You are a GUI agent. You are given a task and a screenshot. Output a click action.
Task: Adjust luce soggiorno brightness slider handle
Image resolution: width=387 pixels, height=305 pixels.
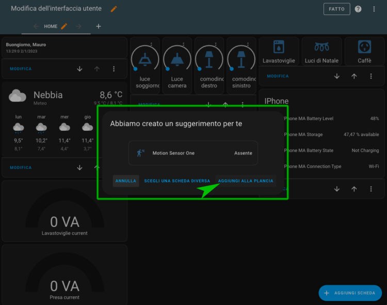135,69
